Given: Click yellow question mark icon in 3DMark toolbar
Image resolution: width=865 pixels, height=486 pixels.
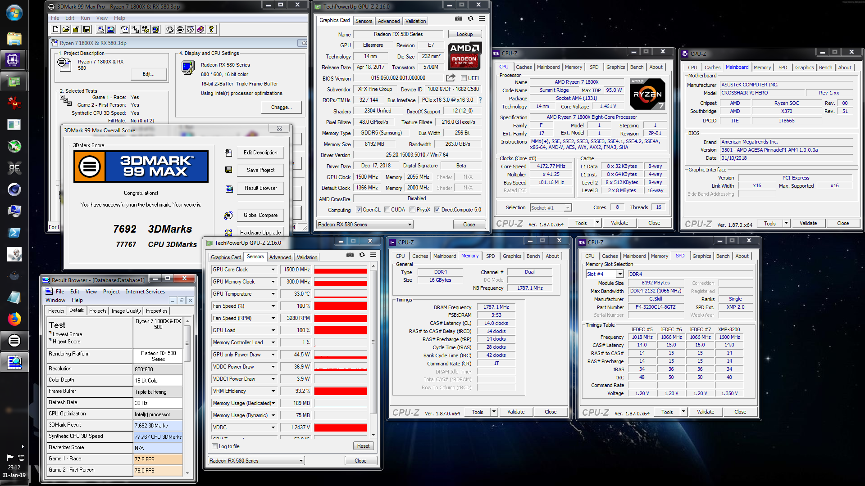Looking at the screenshot, I should [211, 29].
